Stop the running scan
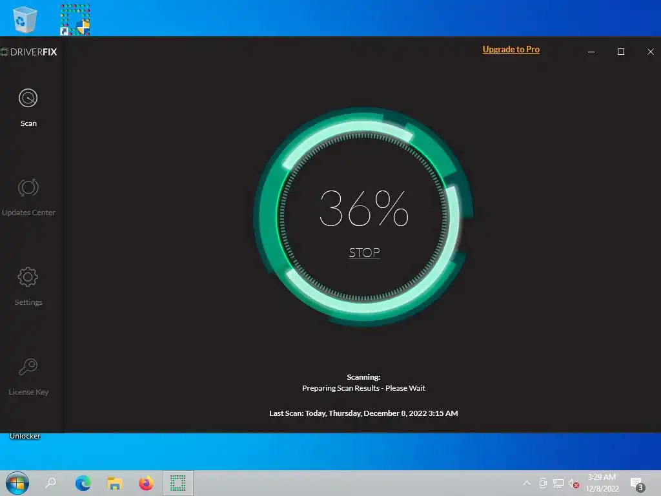Viewport: 661px width, 496px height. pos(364,253)
